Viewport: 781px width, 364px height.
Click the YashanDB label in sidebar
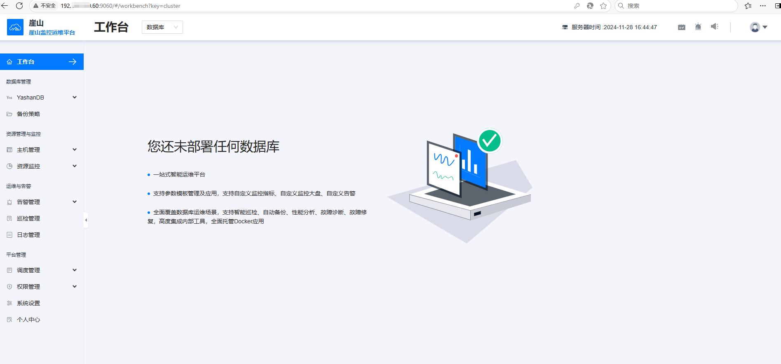[30, 97]
